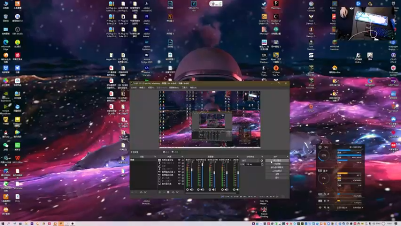Mute the third mixer channel speaker
The image size is (401, 226).
[214, 190]
